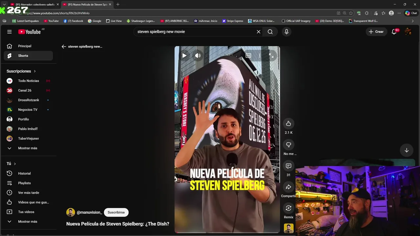The height and width of the screenshot is (236, 420).
Task: Dislike the Short with thumbs down
Action: (288, 145)
